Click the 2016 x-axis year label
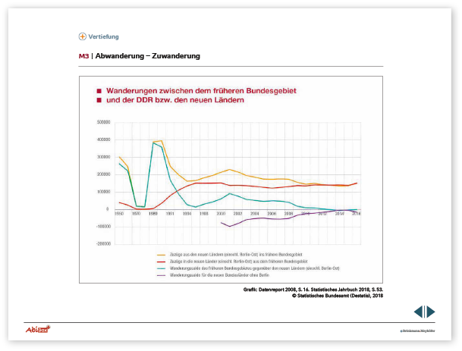 (x=357, y=215)
